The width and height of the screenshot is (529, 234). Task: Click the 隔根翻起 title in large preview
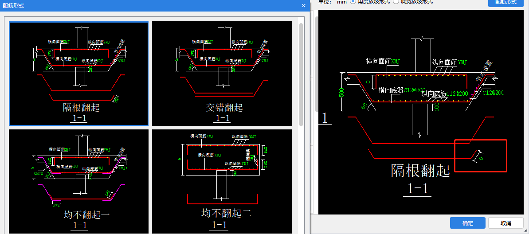[420, 171]
